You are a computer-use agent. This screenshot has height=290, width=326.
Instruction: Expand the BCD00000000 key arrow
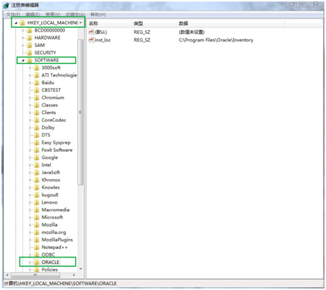pyautogui.click(x=23, y=30)
